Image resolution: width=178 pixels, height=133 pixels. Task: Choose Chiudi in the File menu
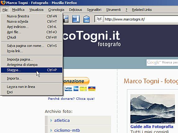[31, 37]
